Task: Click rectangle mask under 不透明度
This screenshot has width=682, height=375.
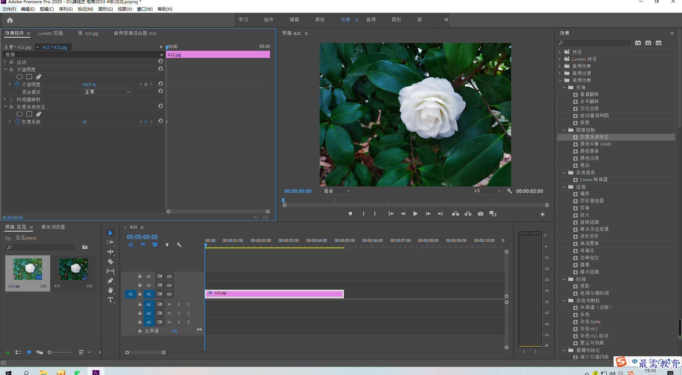Action: (29, 77)
